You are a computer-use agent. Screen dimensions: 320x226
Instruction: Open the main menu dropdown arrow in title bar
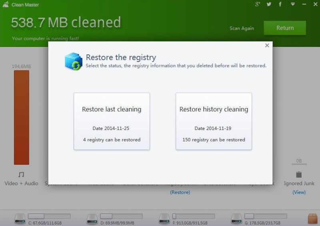point(292,4)
